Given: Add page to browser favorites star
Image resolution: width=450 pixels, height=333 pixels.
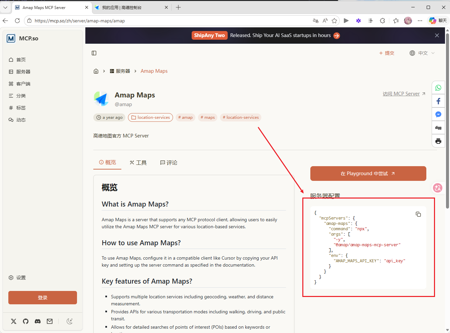Looking at the screenshot, I should (334, 21).
